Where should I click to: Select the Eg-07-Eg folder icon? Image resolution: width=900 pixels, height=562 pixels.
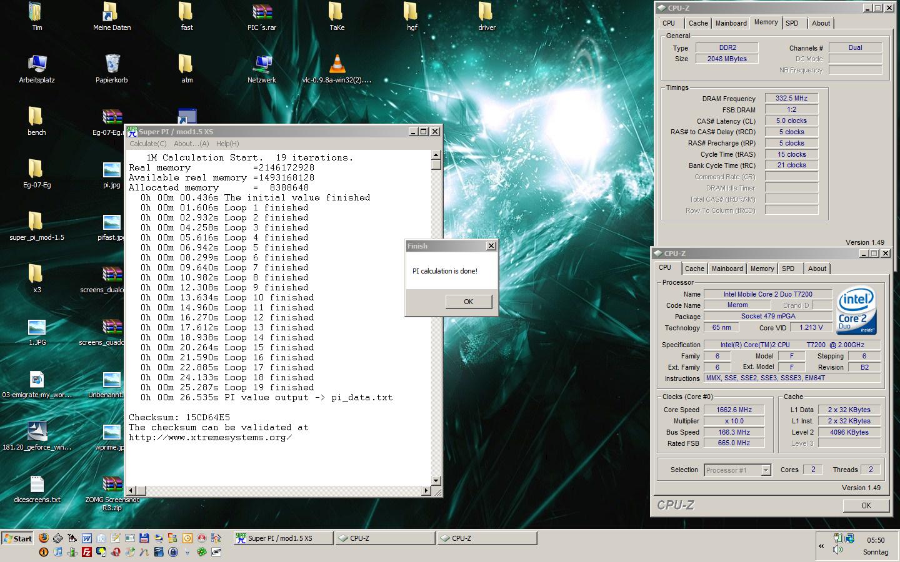[36, 174]
